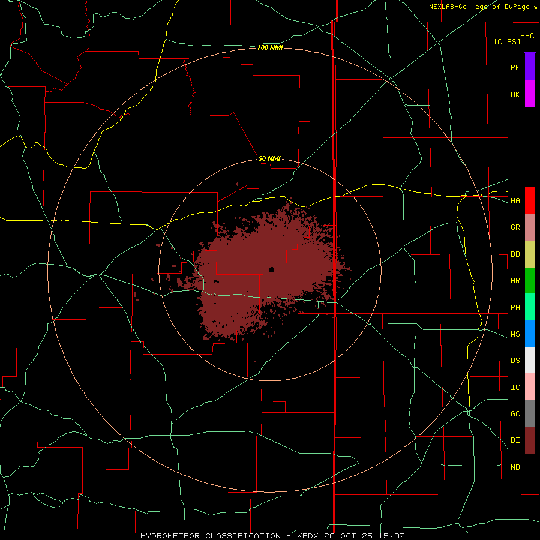
Task: Click the HA red color swatch
Action: [530, 200]
